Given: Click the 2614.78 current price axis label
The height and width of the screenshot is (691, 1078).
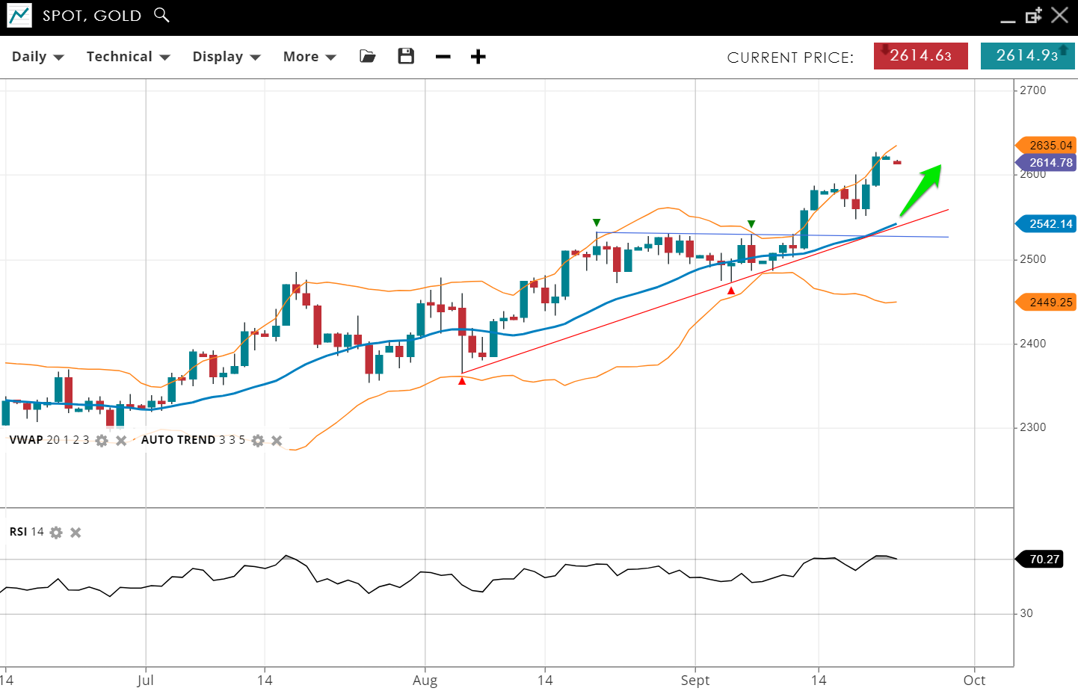Looking at the screenshot, I should pyautogui.click(x=1050, y=163).
